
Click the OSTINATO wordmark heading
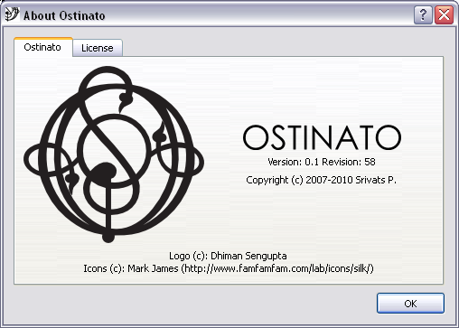point(322,137)
